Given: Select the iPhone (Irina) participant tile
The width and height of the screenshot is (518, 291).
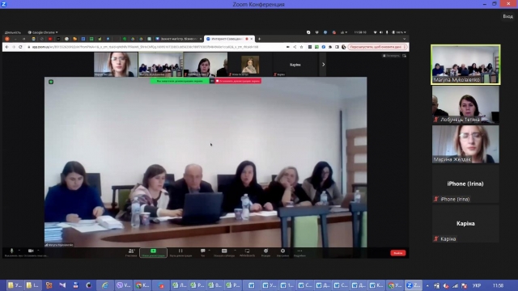Looking at the screenshot, I should click(465, 184).
